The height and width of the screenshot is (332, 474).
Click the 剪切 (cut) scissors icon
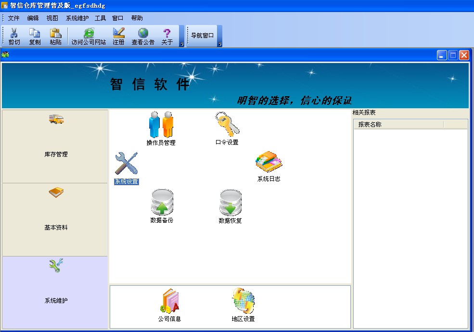pyautogui.click(x=14, y=33)
